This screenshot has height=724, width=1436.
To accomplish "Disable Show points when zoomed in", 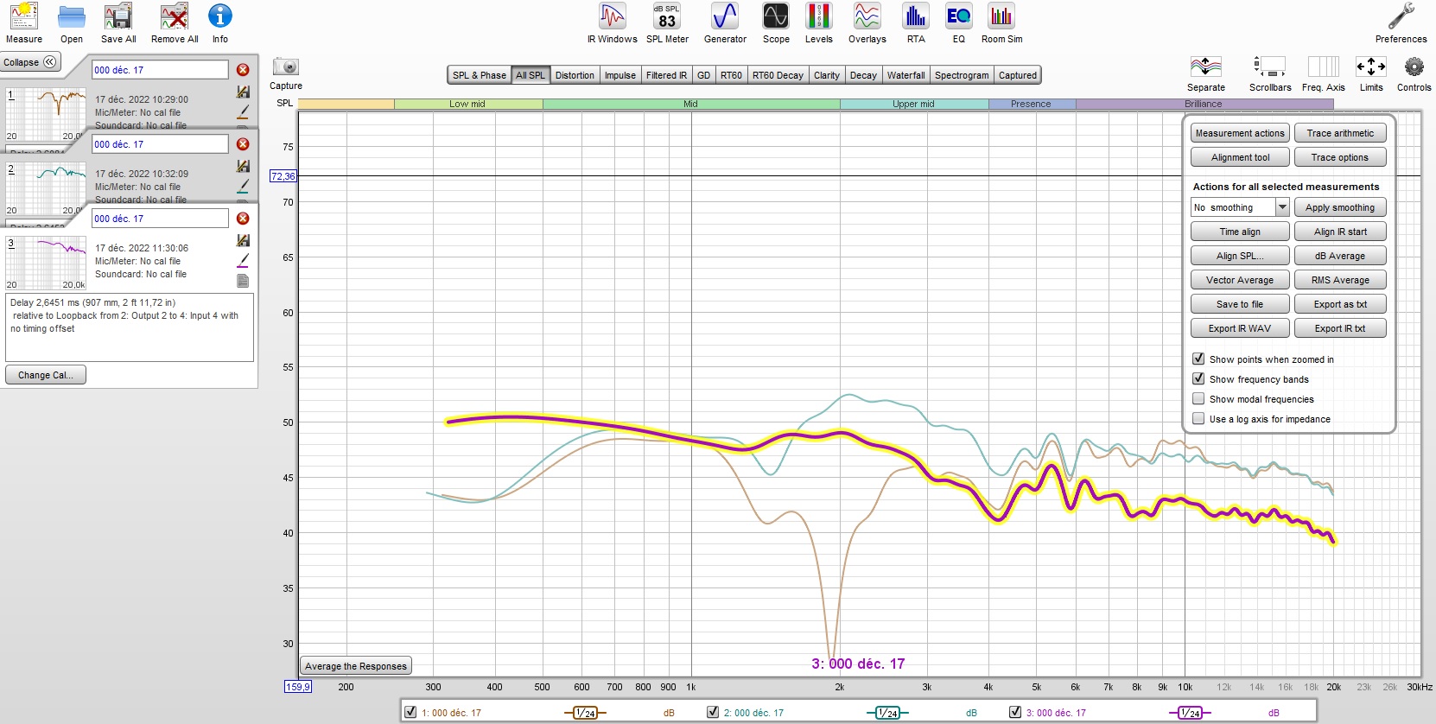I will point(1198,359).
